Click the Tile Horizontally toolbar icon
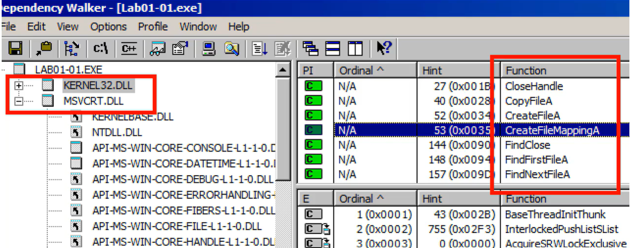This screenshot has height=248, width=634. point(334,49)
